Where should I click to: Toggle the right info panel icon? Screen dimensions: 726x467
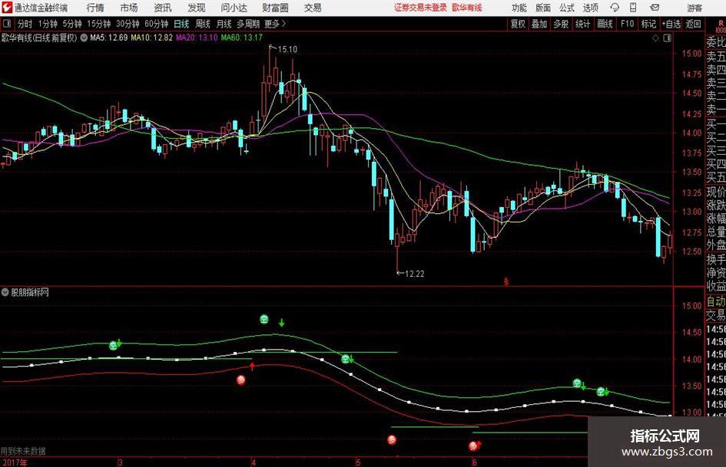tap(667, 38)
